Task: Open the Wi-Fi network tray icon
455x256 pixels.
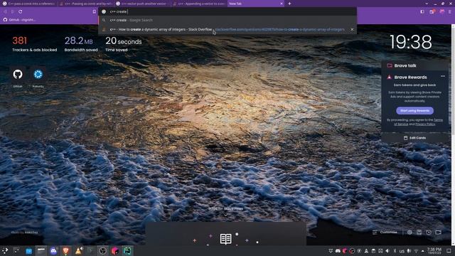Action: pos(416,251)
